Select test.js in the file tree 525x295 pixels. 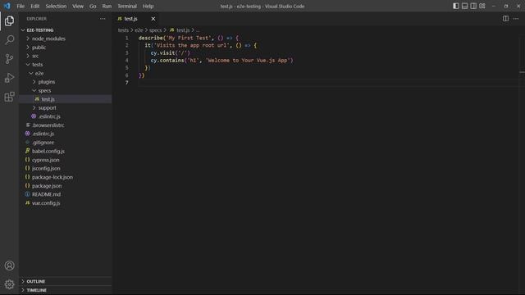[x=66, y=99]
